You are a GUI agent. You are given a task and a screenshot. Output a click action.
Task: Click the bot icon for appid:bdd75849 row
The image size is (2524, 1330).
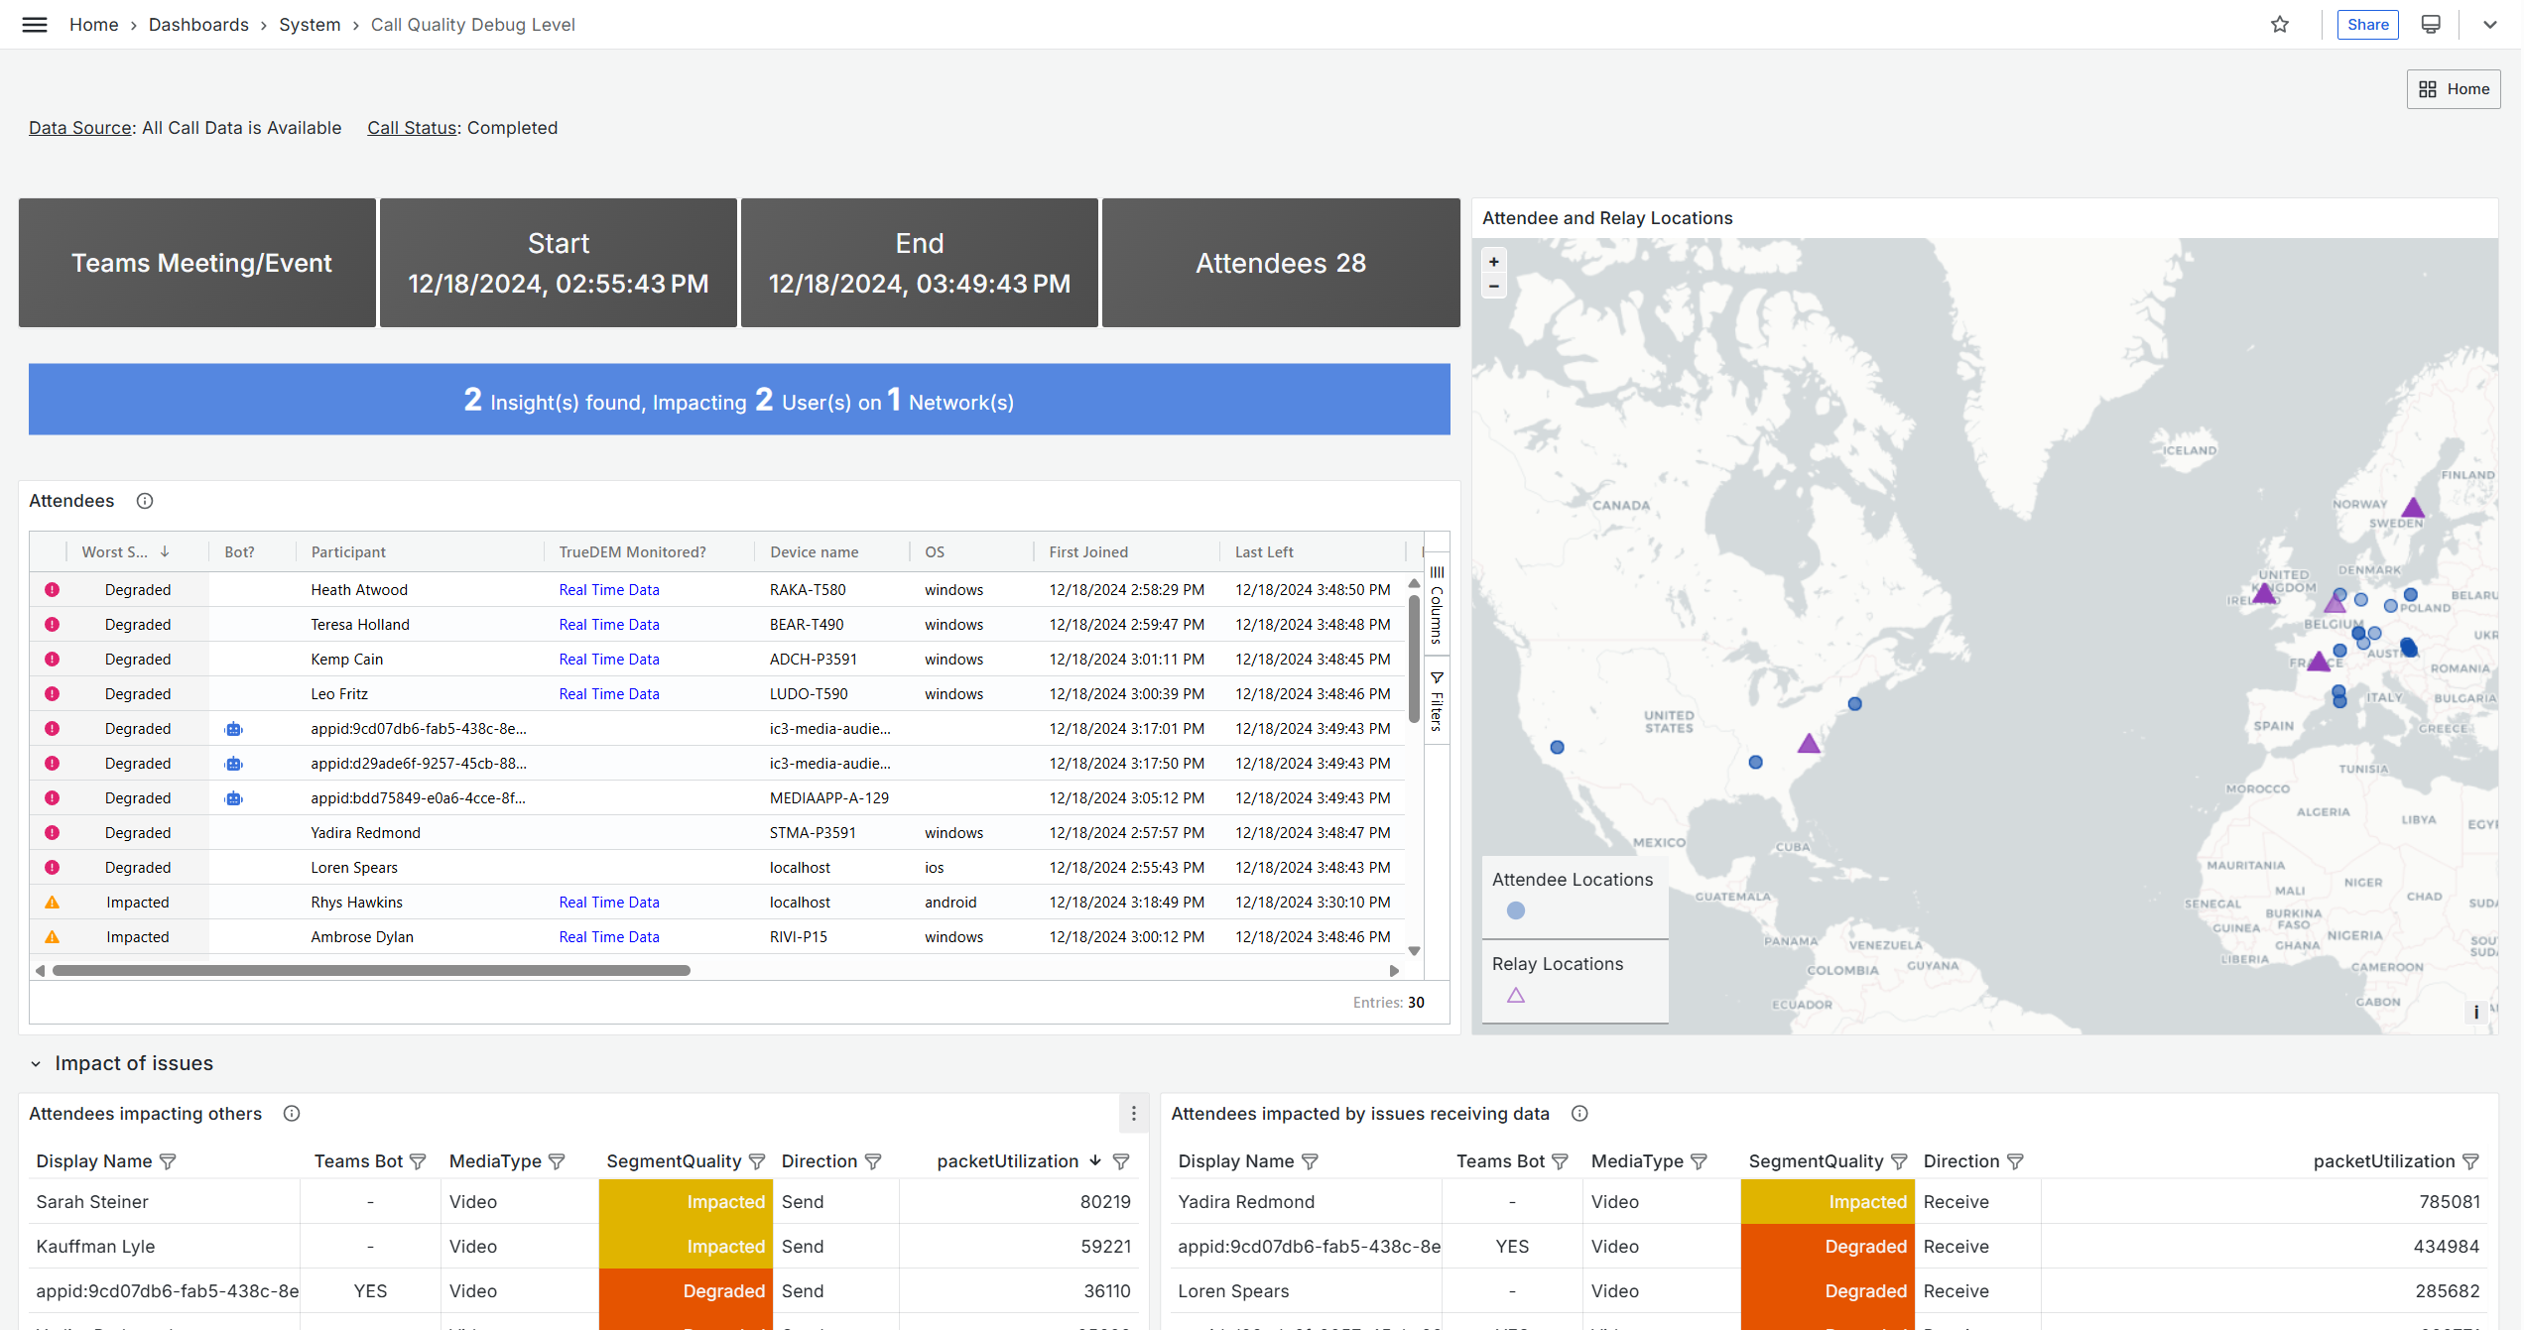234,798
